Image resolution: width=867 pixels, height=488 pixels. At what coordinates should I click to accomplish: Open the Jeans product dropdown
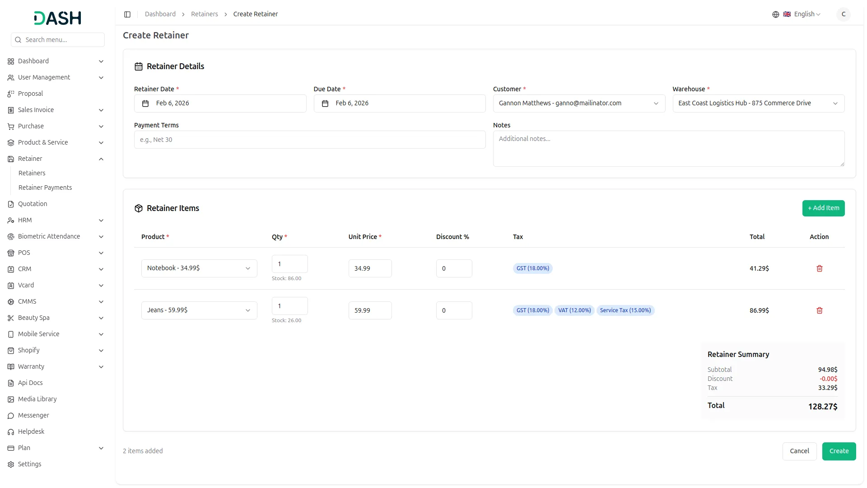tap(199, 310)
